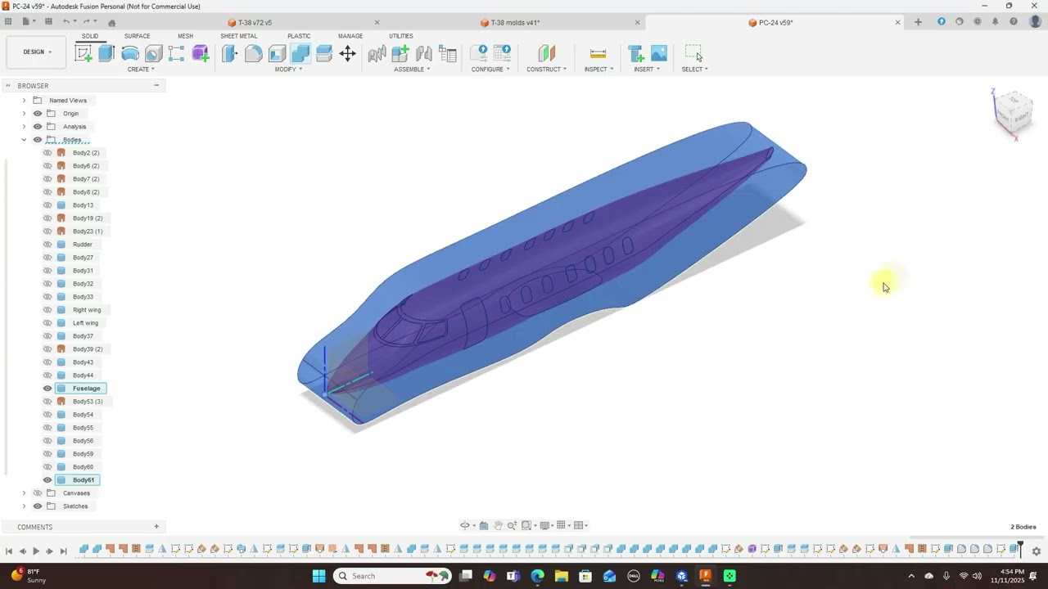This screenshot has width=1048, height=589.
Task: Click the Windows taskbar Search box
Action: 392,576
